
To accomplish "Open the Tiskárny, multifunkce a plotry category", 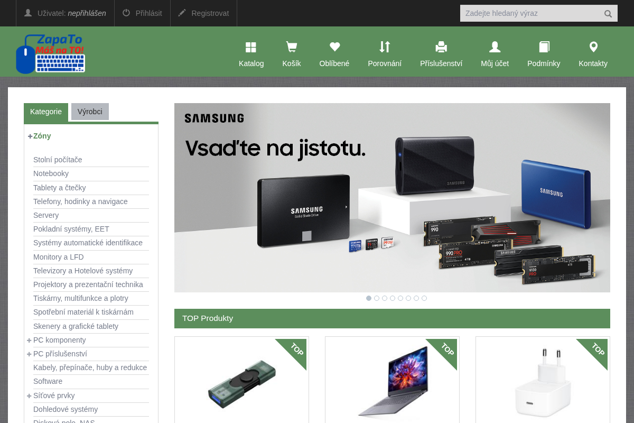I will [x=81, y=298].
